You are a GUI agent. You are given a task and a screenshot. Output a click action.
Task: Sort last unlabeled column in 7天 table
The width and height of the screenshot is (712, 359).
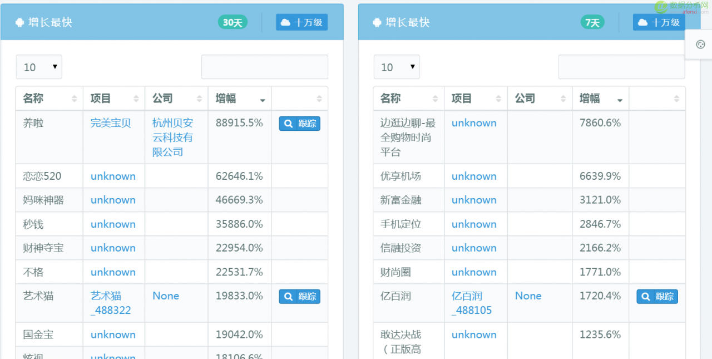[657, 99]
